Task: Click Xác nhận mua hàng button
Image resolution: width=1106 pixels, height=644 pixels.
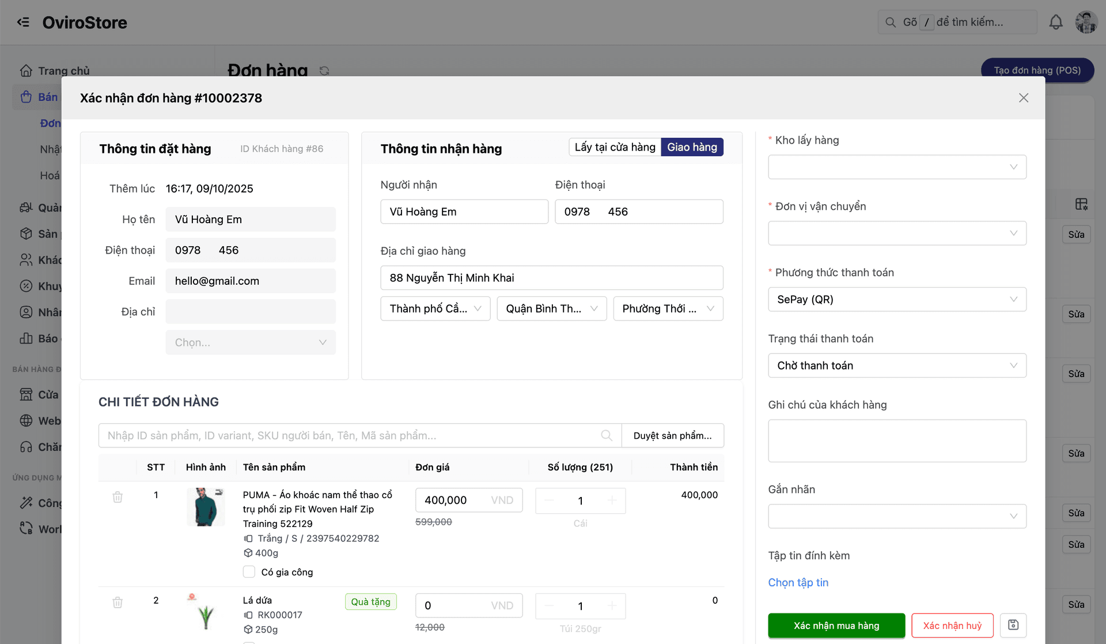Action: point(836,626)
